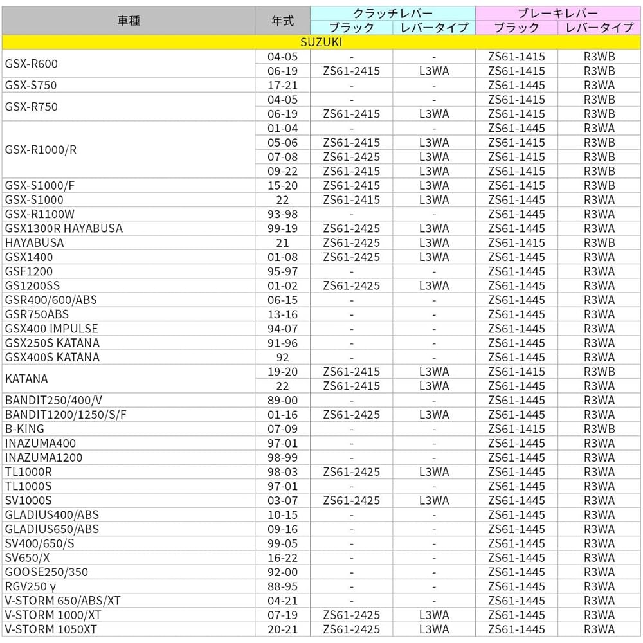Select the RGV250 γ model cell
Screen dimensions: 643x643
(x=129, y=586)
